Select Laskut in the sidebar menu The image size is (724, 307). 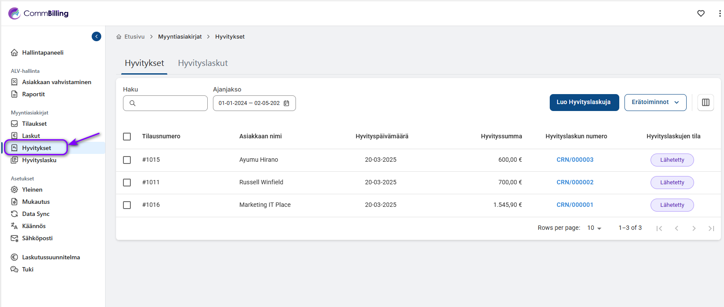coord(31,136)
